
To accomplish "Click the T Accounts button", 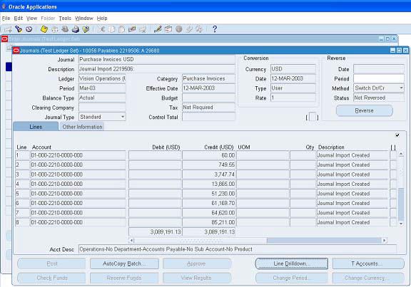I will 368,263.
